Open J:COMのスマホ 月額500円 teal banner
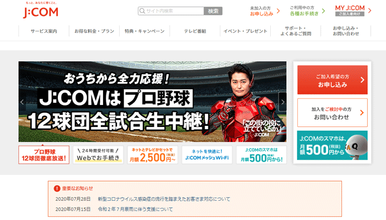 coord(333,145)
